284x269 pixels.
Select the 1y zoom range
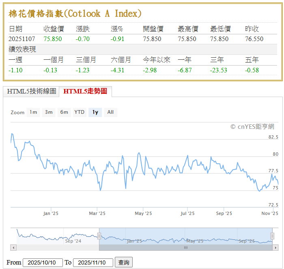[95, 112]
